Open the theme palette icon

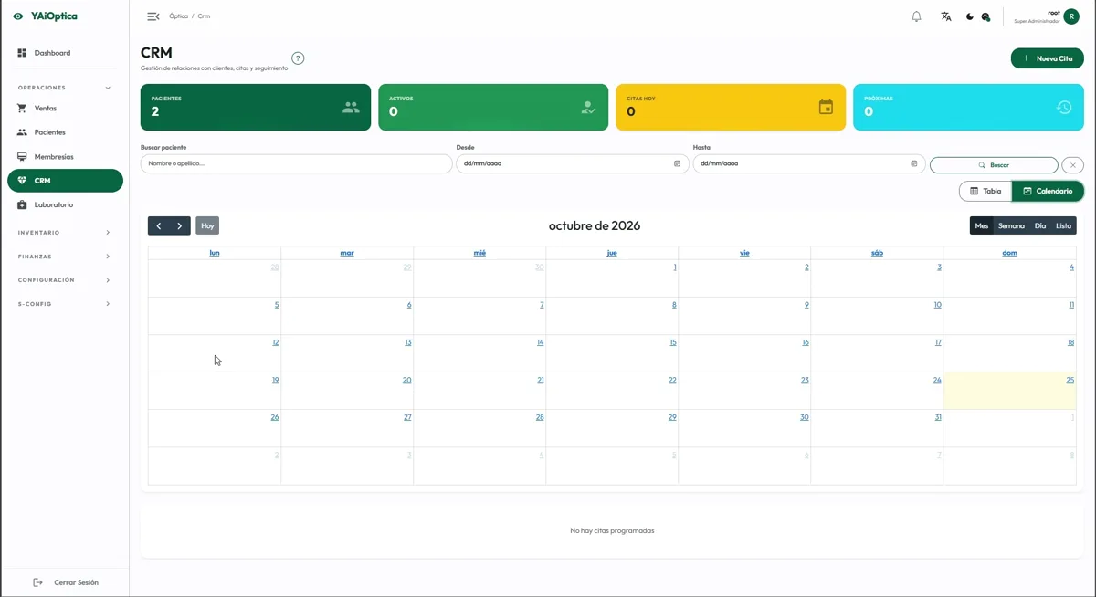[x=985, y=16]
